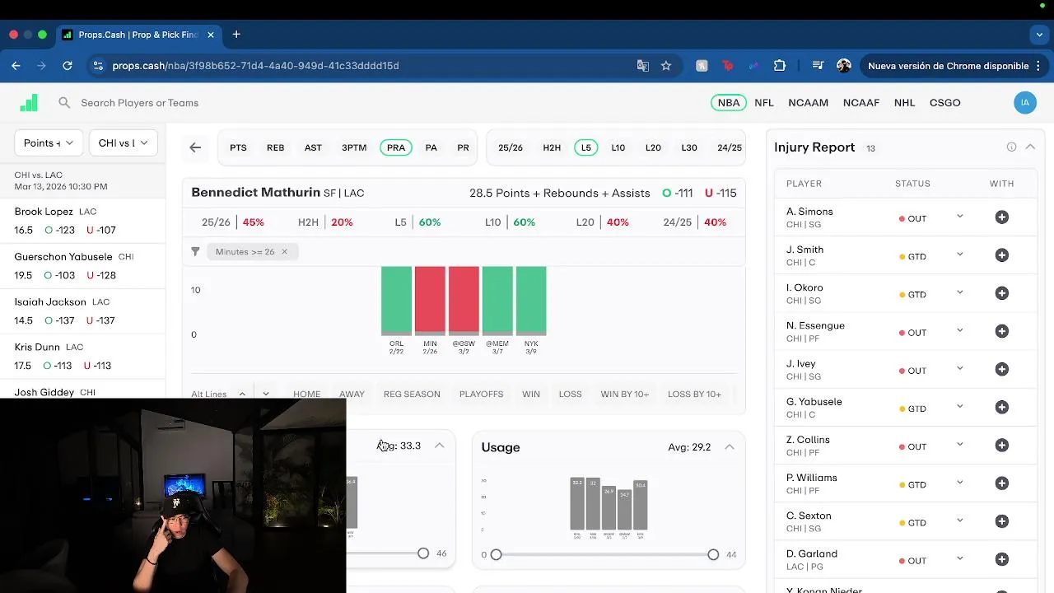Toggle the L5 game range

585,147
